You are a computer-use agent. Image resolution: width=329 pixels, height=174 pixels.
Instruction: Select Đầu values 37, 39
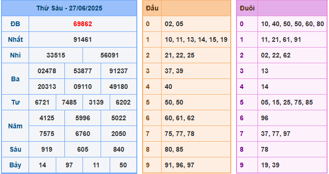tap(174, 71)
